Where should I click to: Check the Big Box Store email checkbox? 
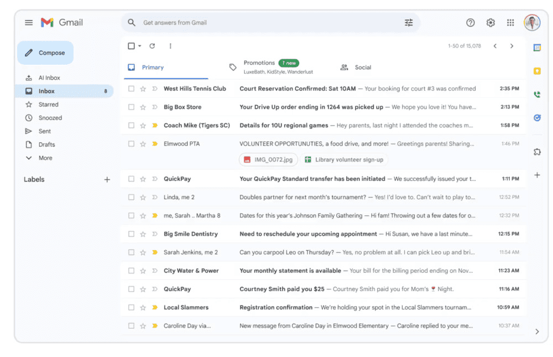(x=131, y=107)
